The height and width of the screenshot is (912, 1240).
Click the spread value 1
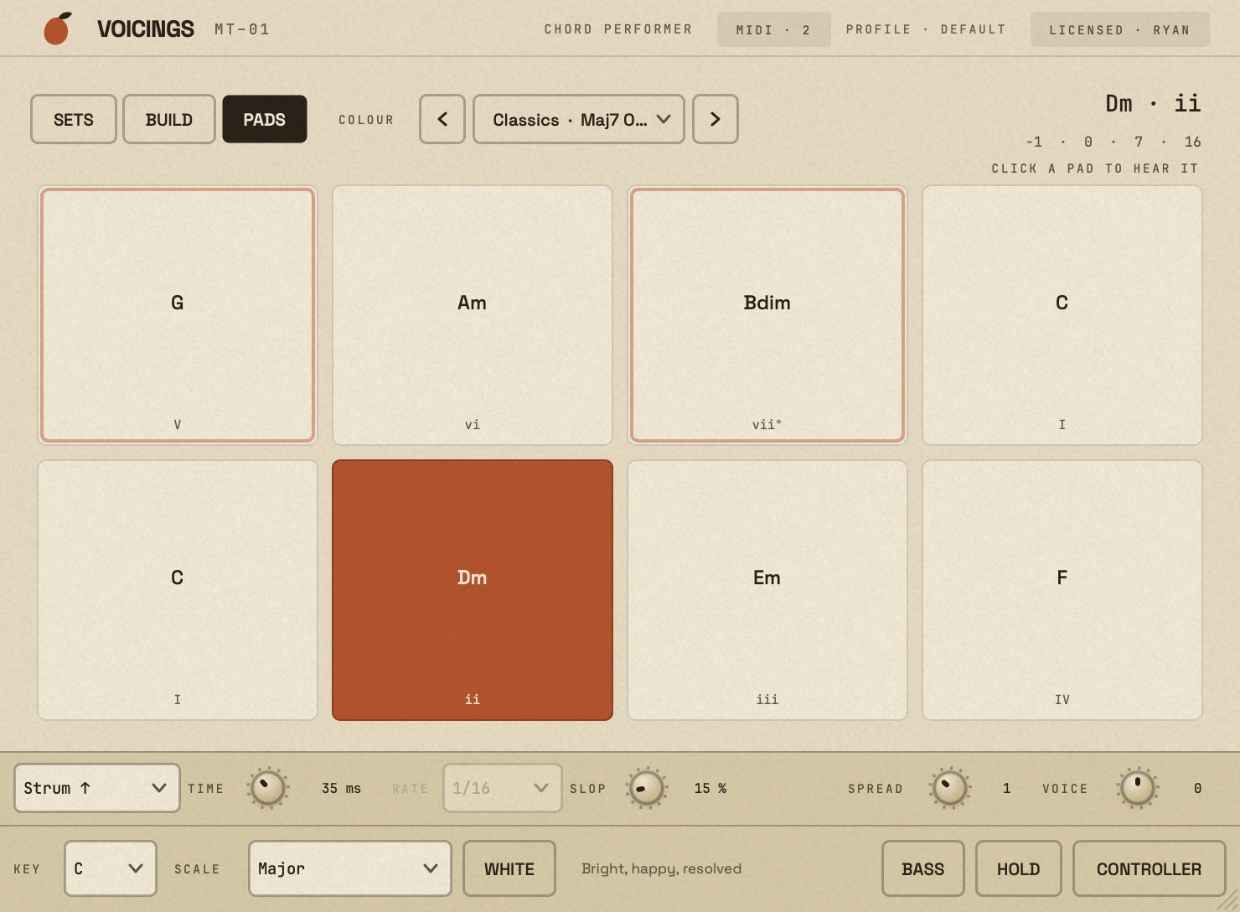click(x=1006, y=788)
